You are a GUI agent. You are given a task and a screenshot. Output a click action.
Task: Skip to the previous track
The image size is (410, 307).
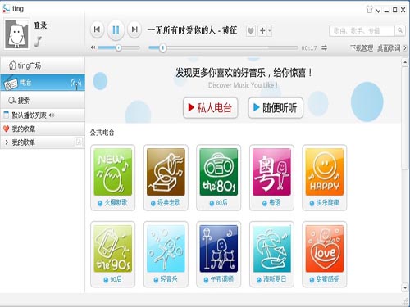97,29
